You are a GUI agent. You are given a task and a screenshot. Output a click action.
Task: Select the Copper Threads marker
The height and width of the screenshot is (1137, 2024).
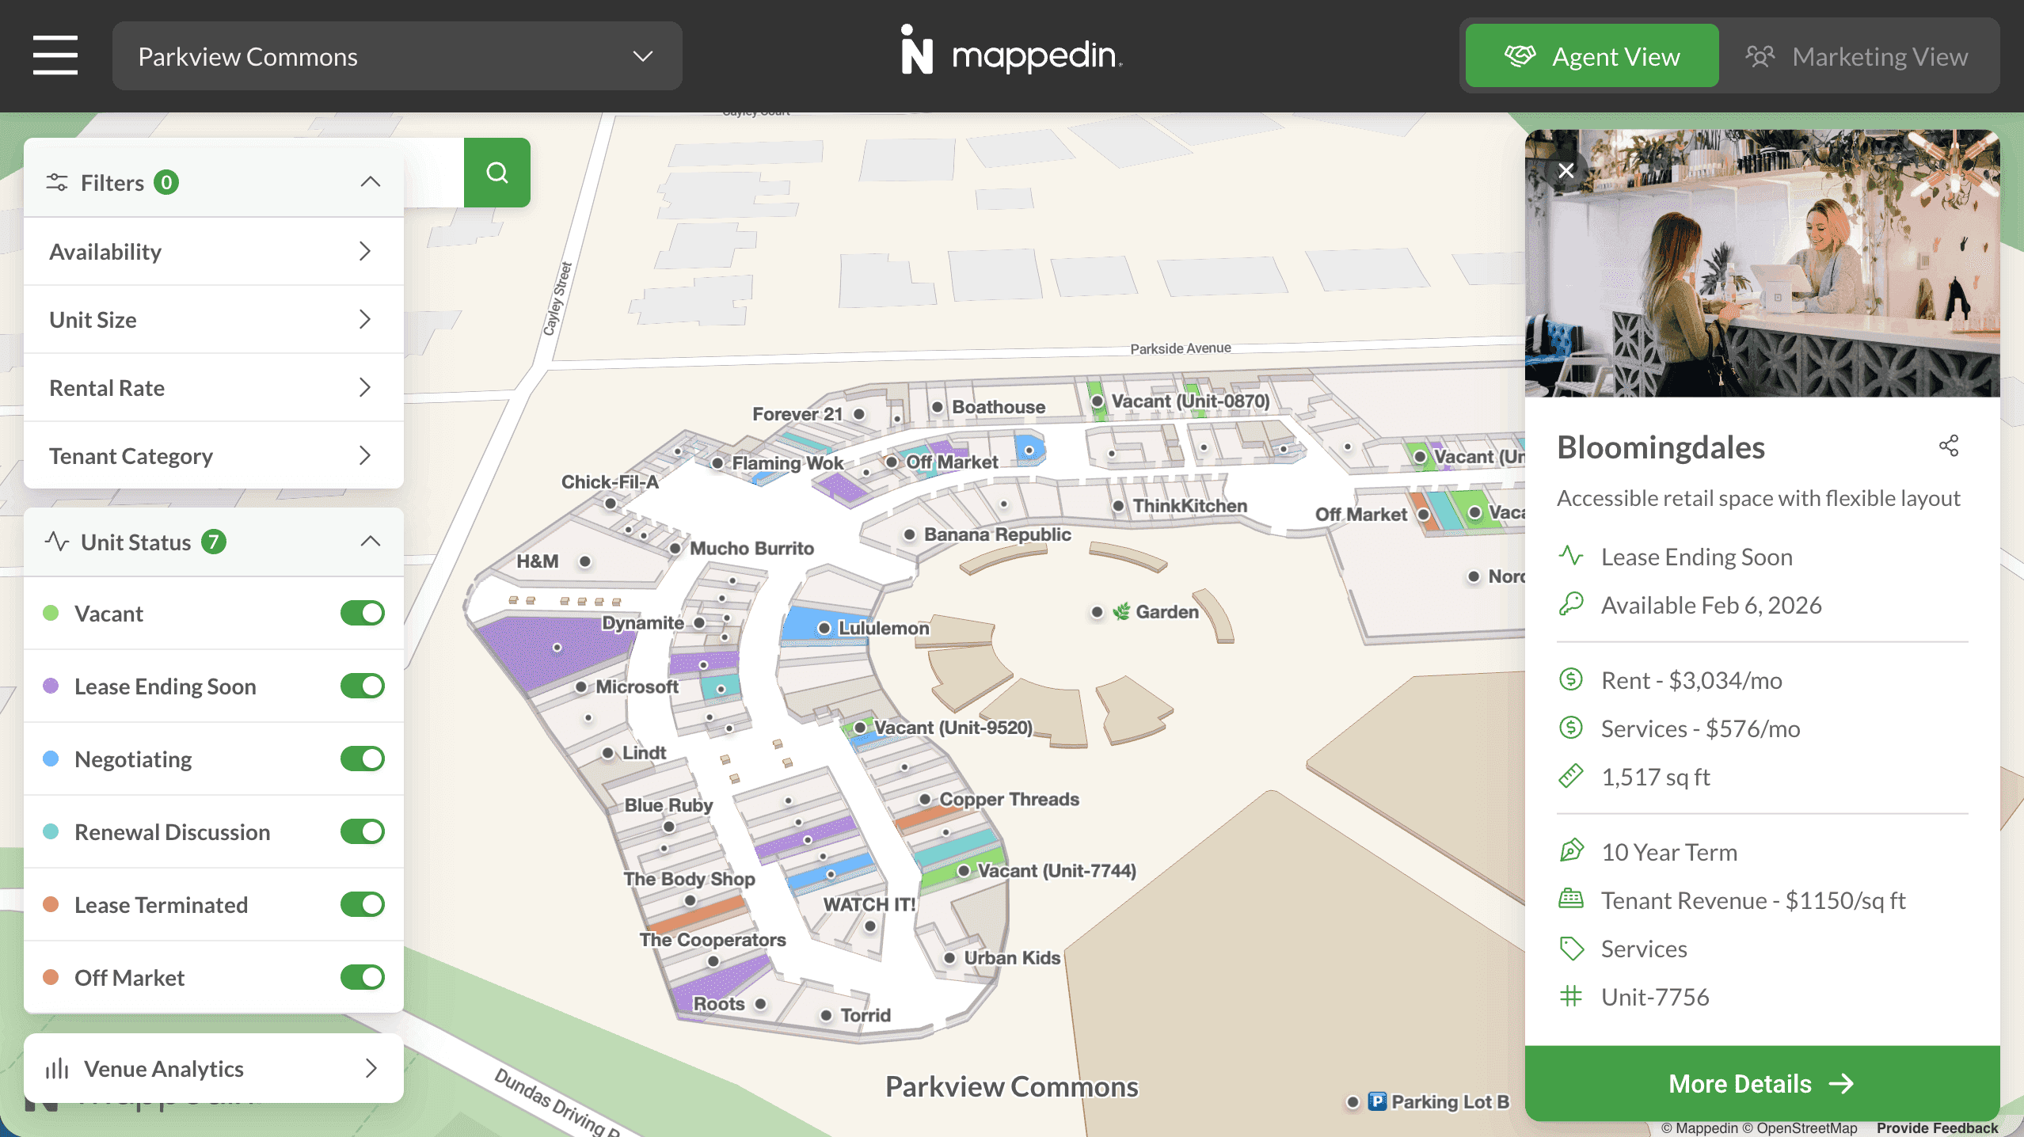925,799
